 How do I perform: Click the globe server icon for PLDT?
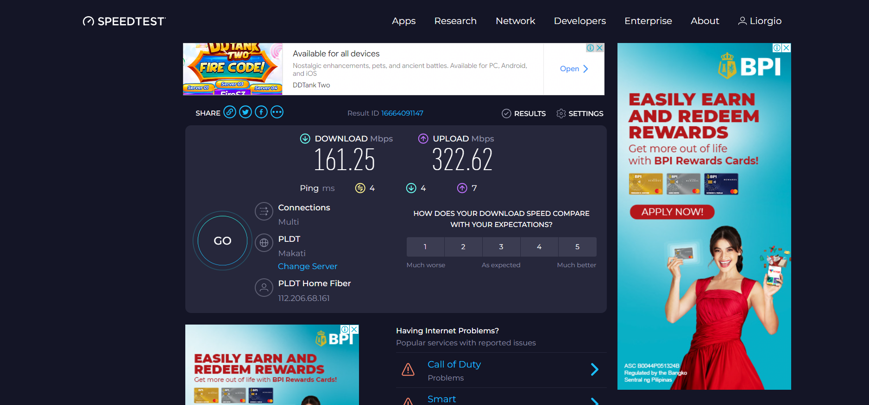click(x=264, y=243)
